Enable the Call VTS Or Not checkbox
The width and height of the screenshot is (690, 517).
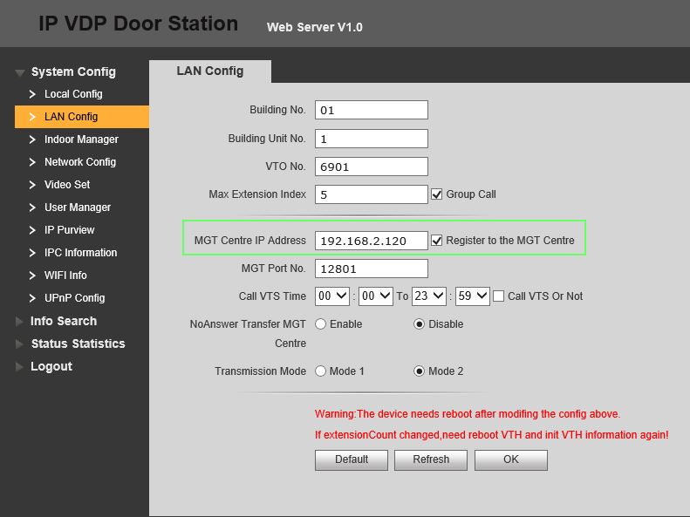pyautogui.click(x=499, y=296)
